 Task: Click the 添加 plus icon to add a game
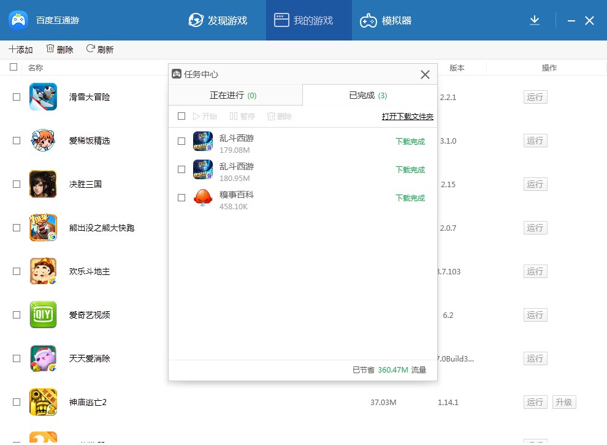(x=12, y=49)
